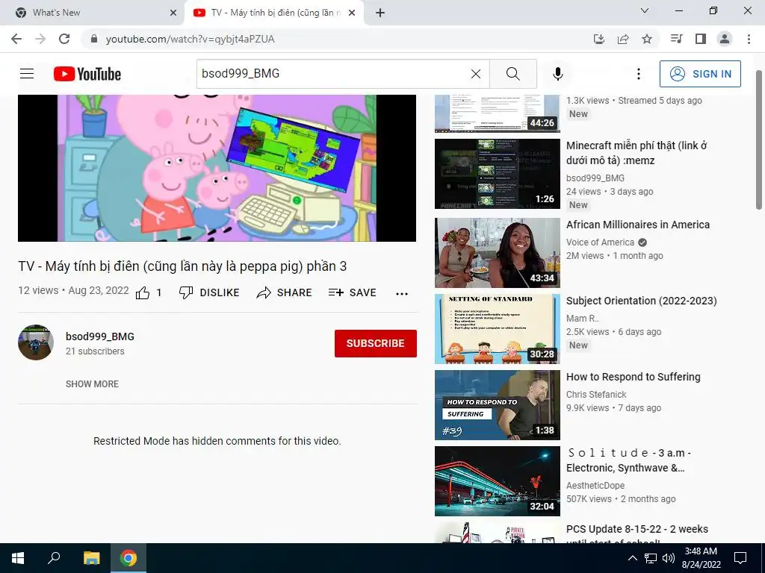Click the install/download icon in address bar
The height and width of the screenshot is (573, 765).
point(599,39)
